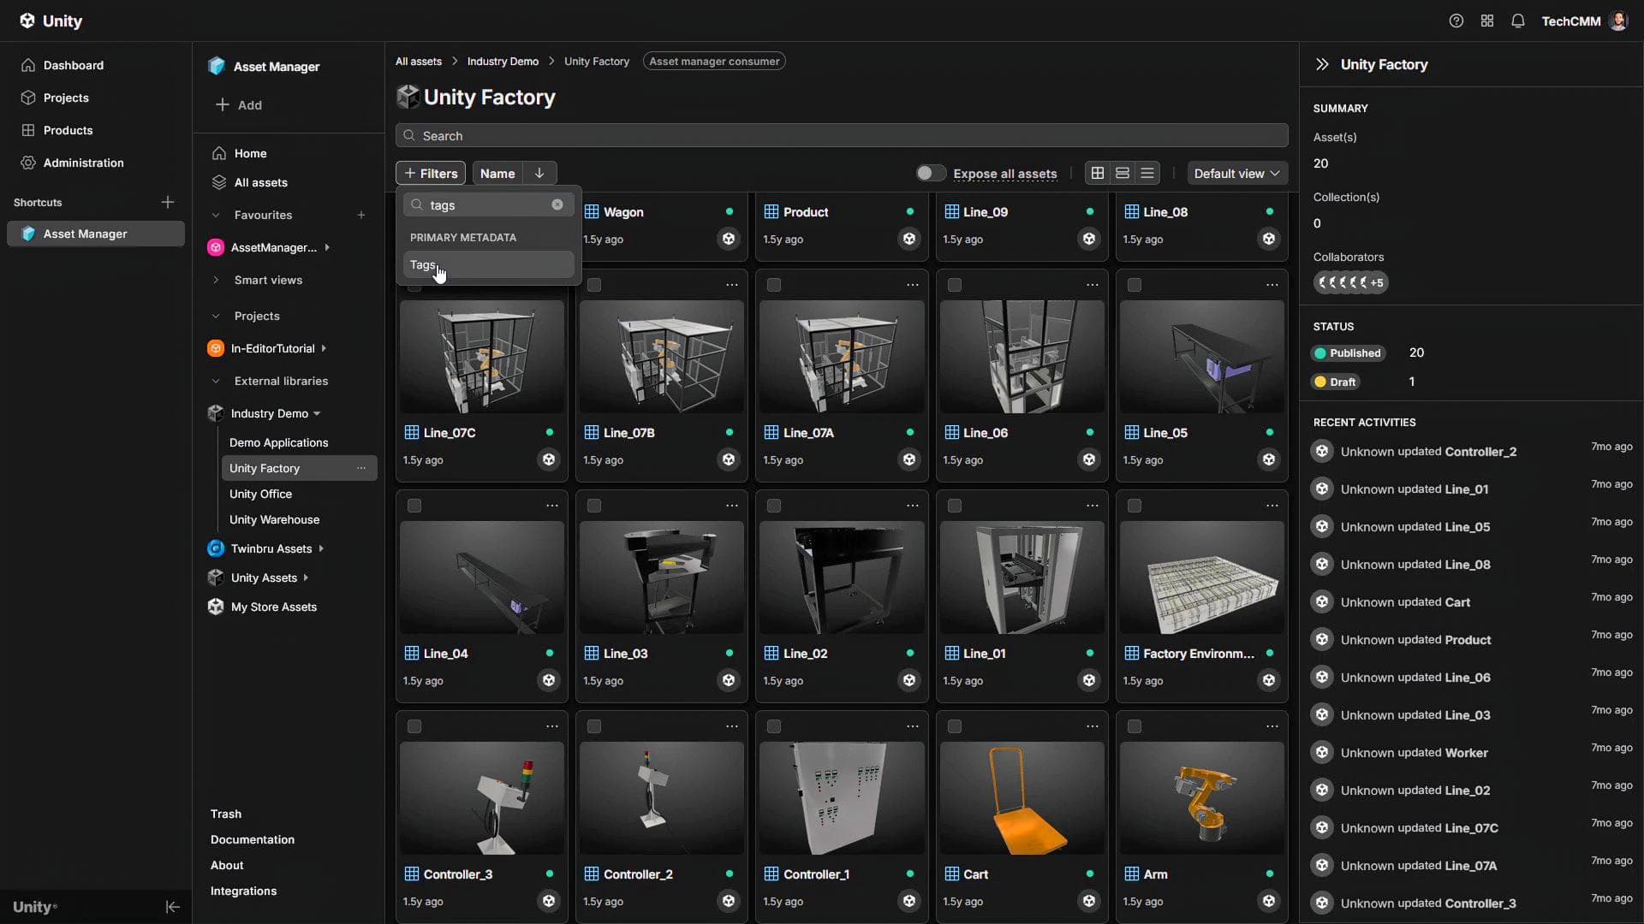Toggle sort direction arrow next to Name
This screenshot has width=1644, height=924.
coord(539,173)
